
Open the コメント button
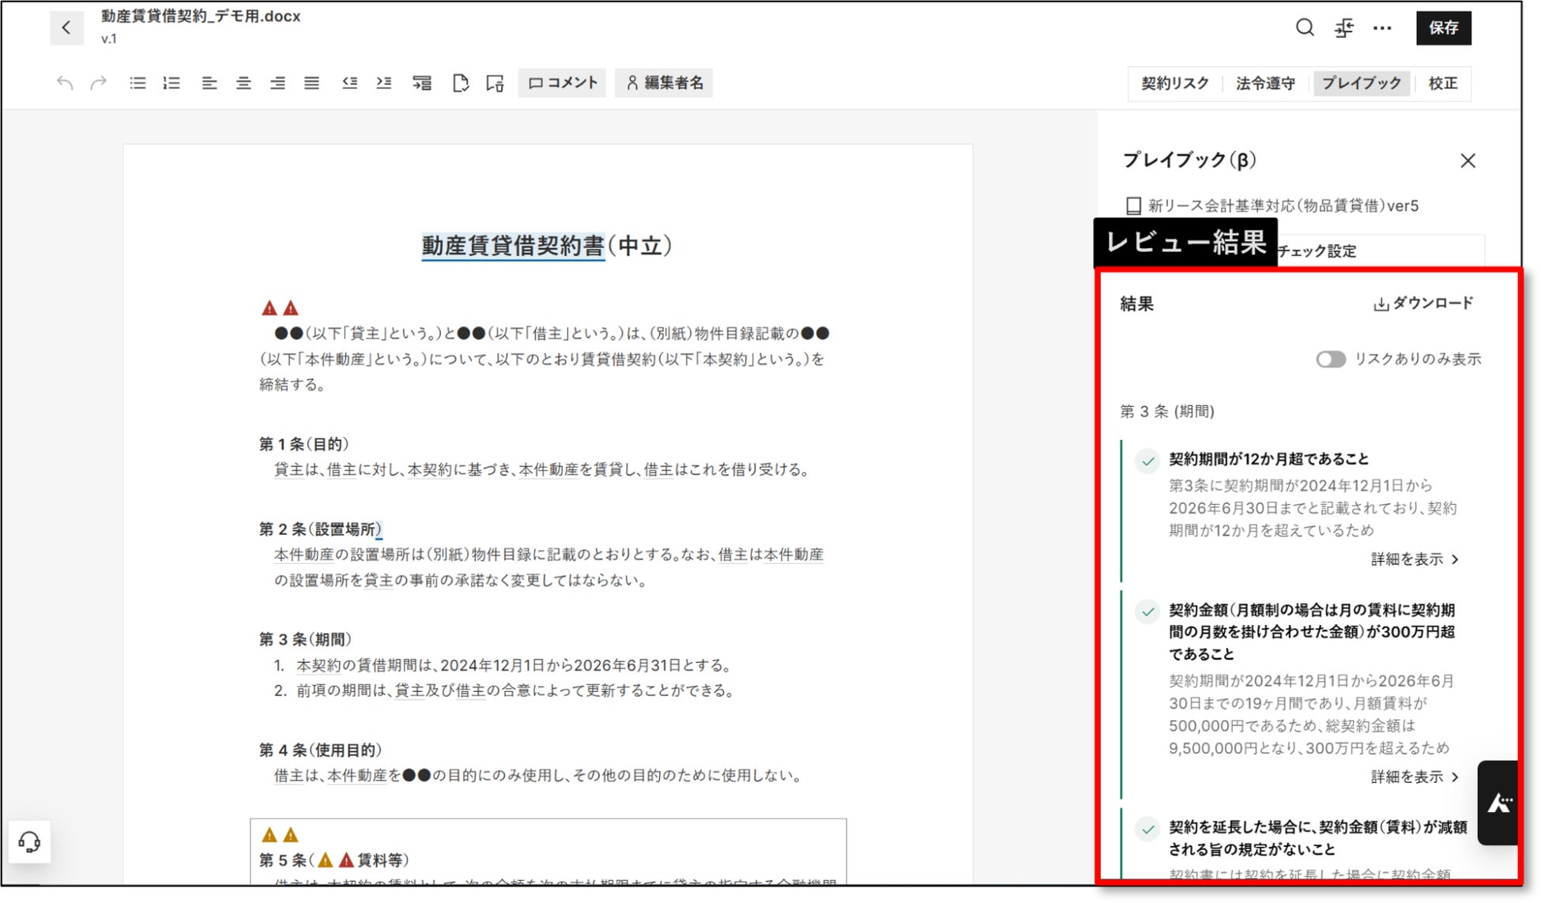563,83
